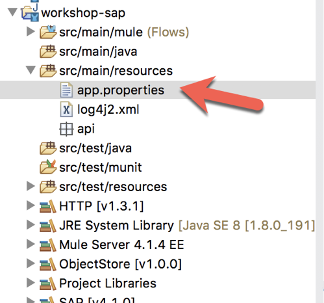Click the HTTP library books icon

(48, 206)
